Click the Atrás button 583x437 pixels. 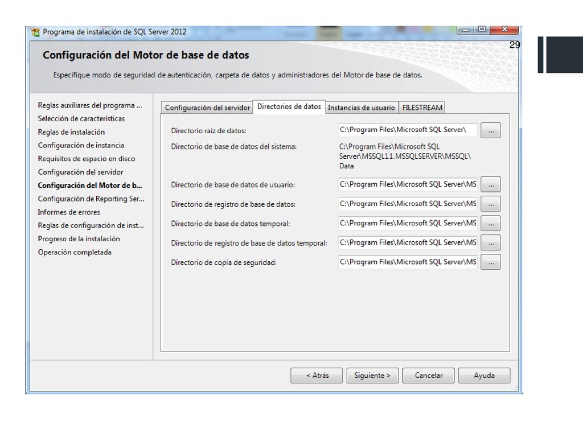(x=317, y=376)
